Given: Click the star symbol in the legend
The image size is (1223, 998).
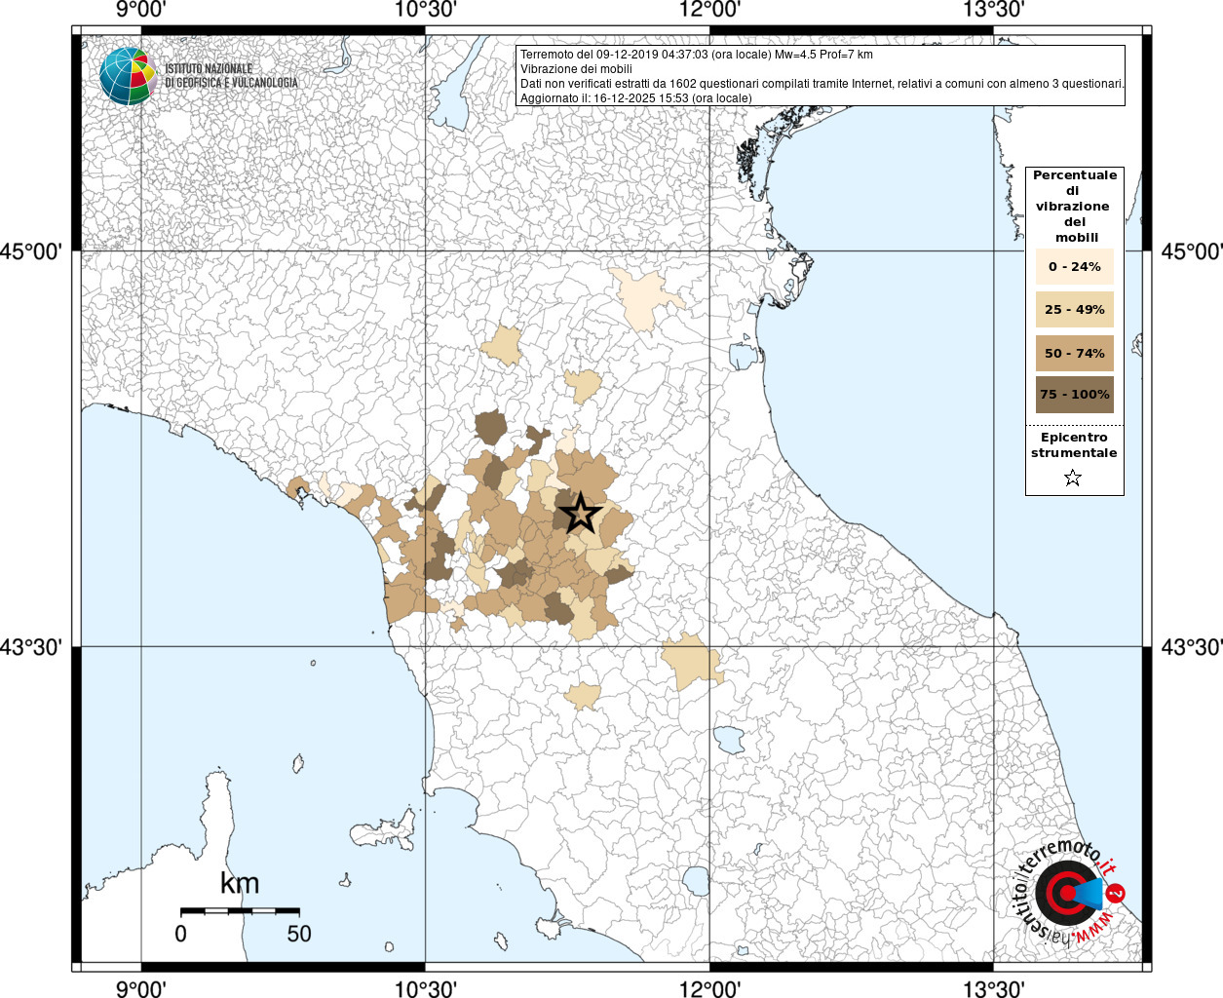Looking at the screenshot, I should pyautogui.click(x=1073, y=478).
